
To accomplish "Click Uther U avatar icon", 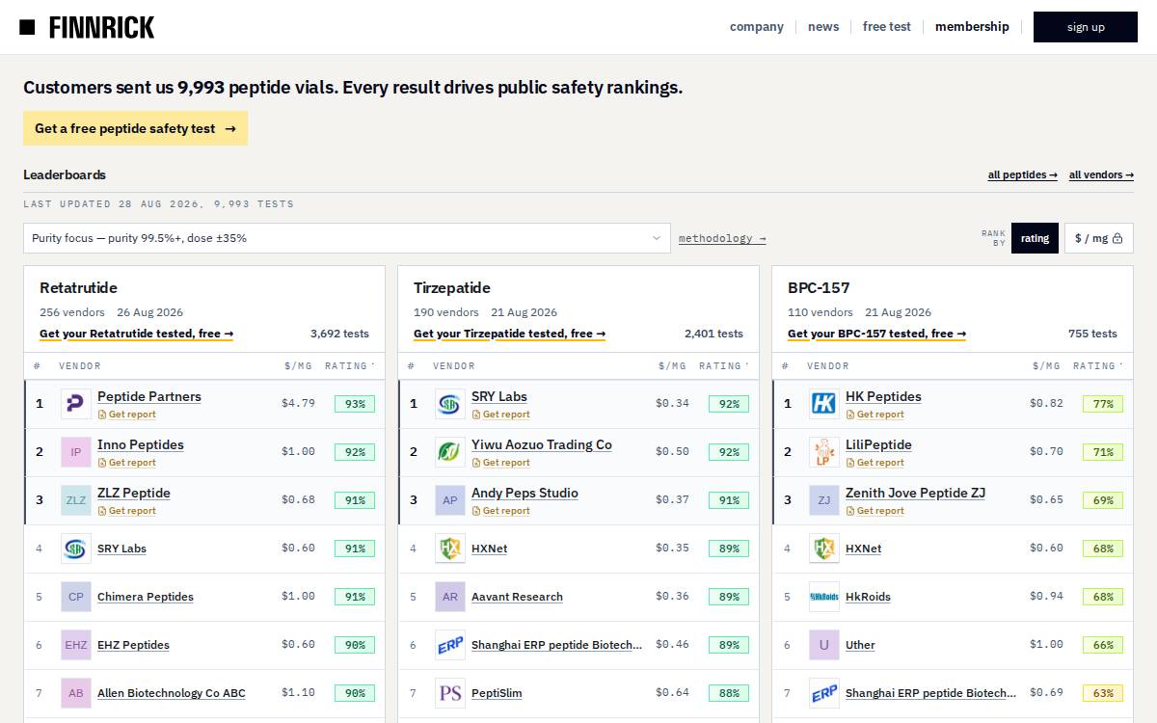I will coord(824,645).
